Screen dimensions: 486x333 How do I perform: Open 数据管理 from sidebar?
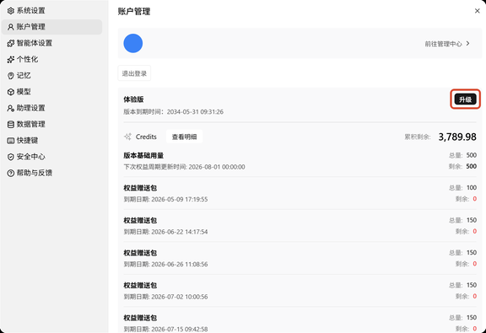tap(51, 124)
